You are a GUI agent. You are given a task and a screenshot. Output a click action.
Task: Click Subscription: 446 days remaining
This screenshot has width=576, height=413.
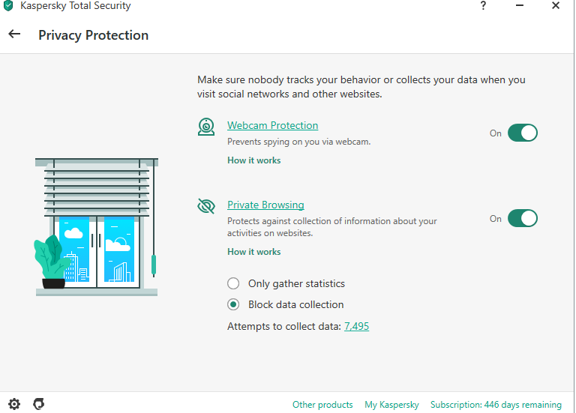[496, 405]
